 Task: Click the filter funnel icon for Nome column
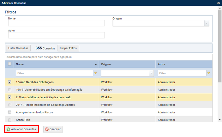95,73
